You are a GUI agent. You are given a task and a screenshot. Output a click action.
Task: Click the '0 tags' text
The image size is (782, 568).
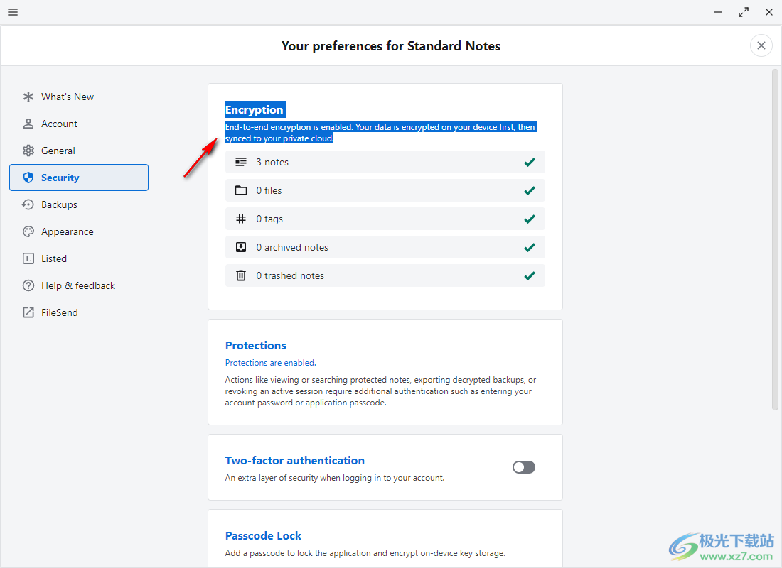(x=269, y=219)
